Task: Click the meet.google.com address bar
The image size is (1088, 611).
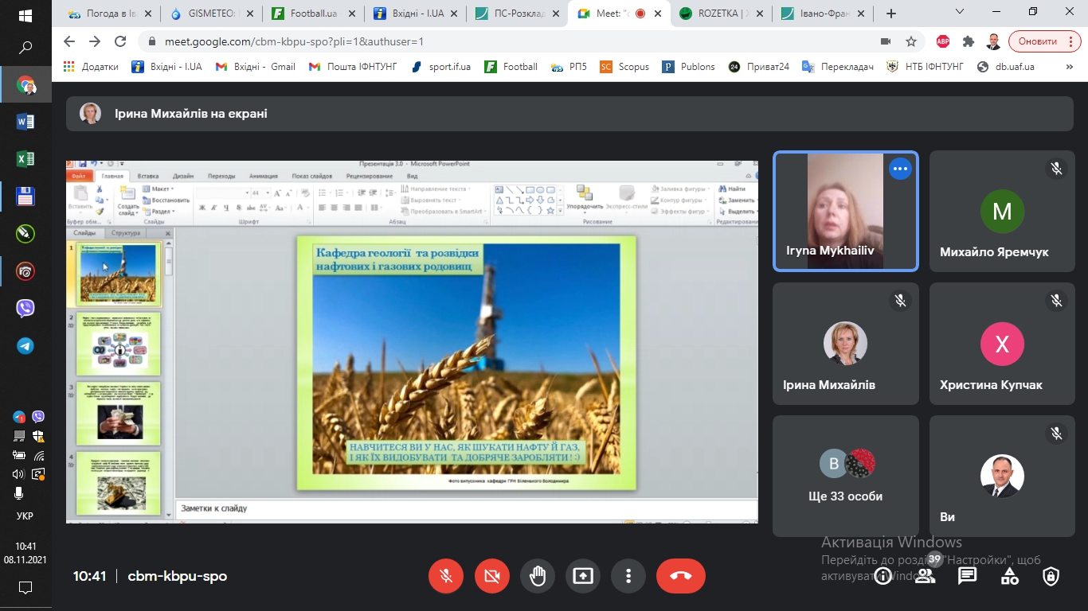Action: pyautogui.click(x=510, y=41)
